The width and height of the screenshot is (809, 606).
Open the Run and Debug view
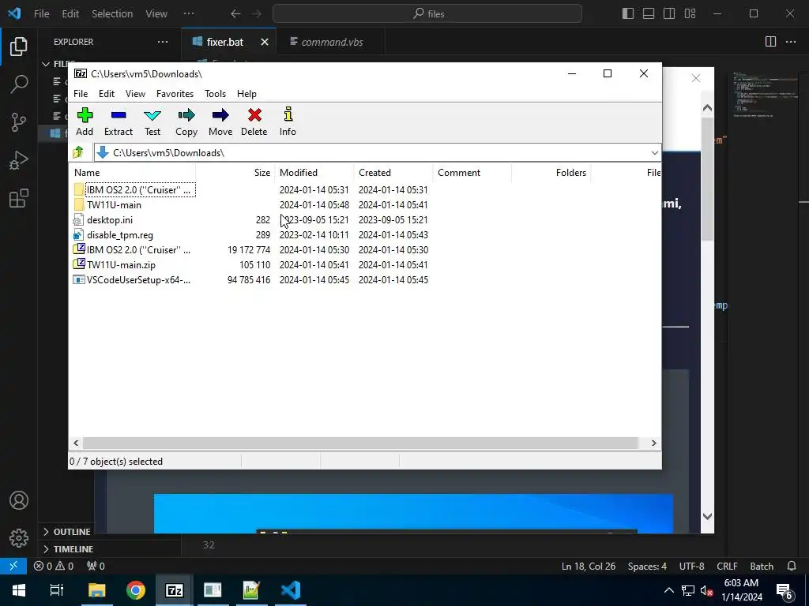[19, 160]
